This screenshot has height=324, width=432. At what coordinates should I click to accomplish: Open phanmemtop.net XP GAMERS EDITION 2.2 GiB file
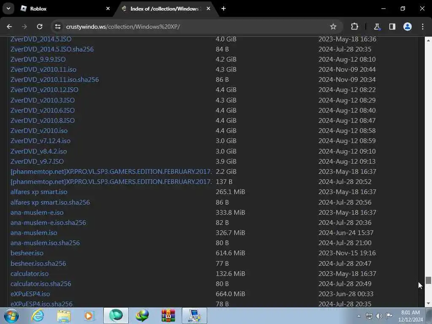(x=111, y=171)
